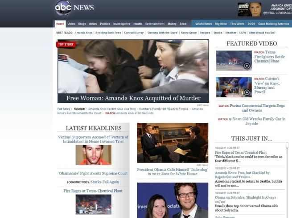292x218 pixels.
Task: Open Conrad Murray must-read link
Action: click(134, 33)
